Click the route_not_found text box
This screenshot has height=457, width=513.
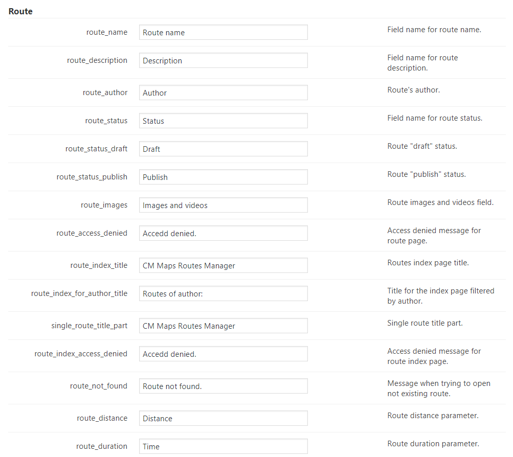[223, 386]
